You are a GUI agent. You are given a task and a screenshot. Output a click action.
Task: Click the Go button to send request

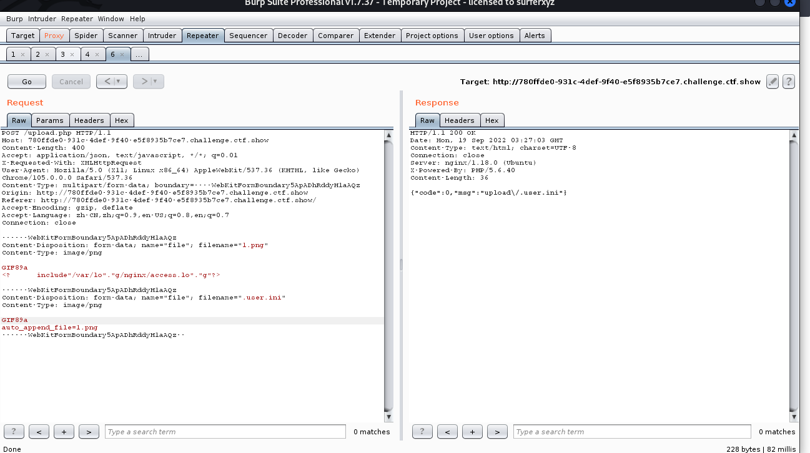pos(27,81)
